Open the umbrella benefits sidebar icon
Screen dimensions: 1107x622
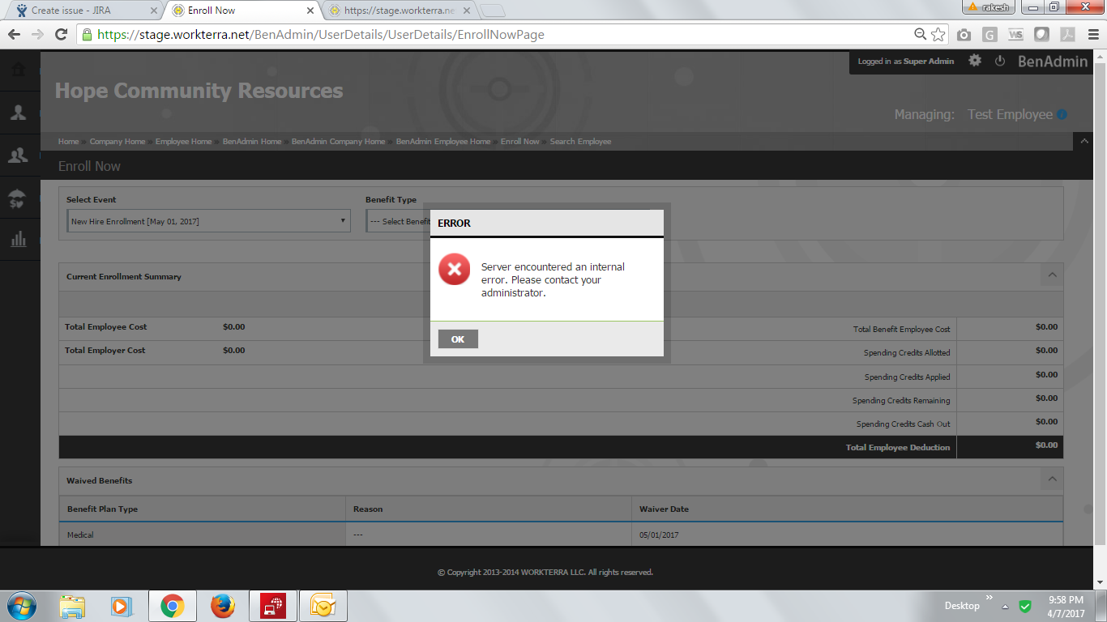click(18, 198)
